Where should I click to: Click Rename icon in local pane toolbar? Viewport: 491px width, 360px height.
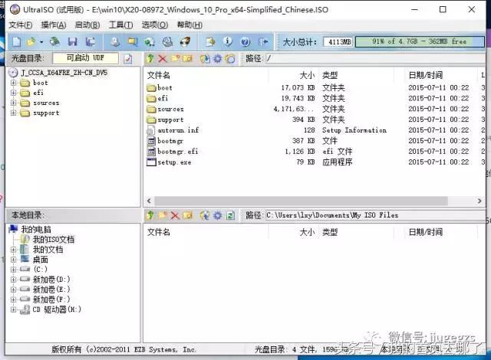point(187,215)
